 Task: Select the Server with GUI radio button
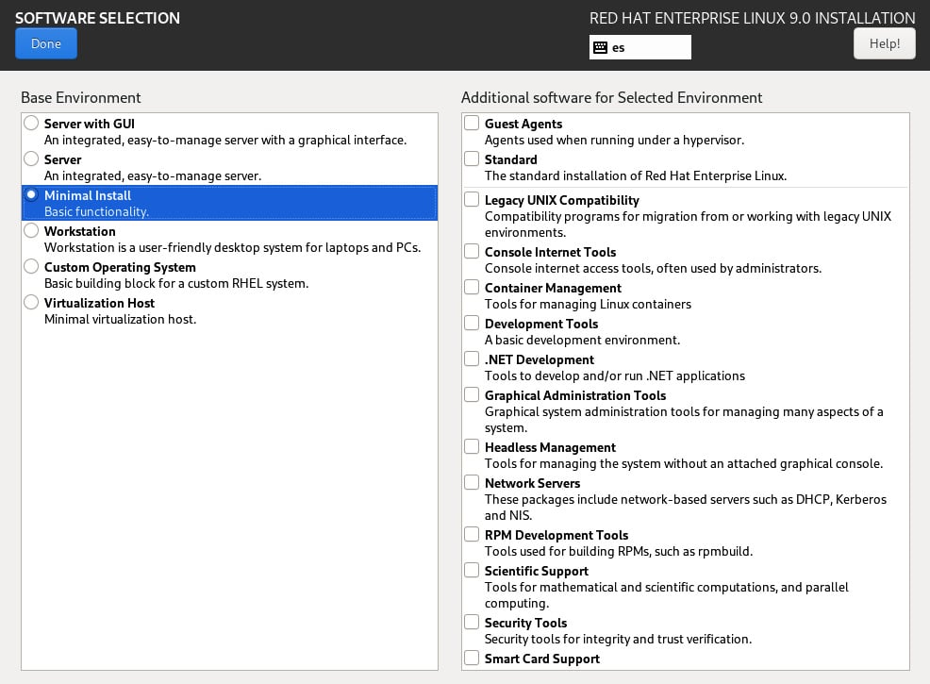tap(31, 123)
